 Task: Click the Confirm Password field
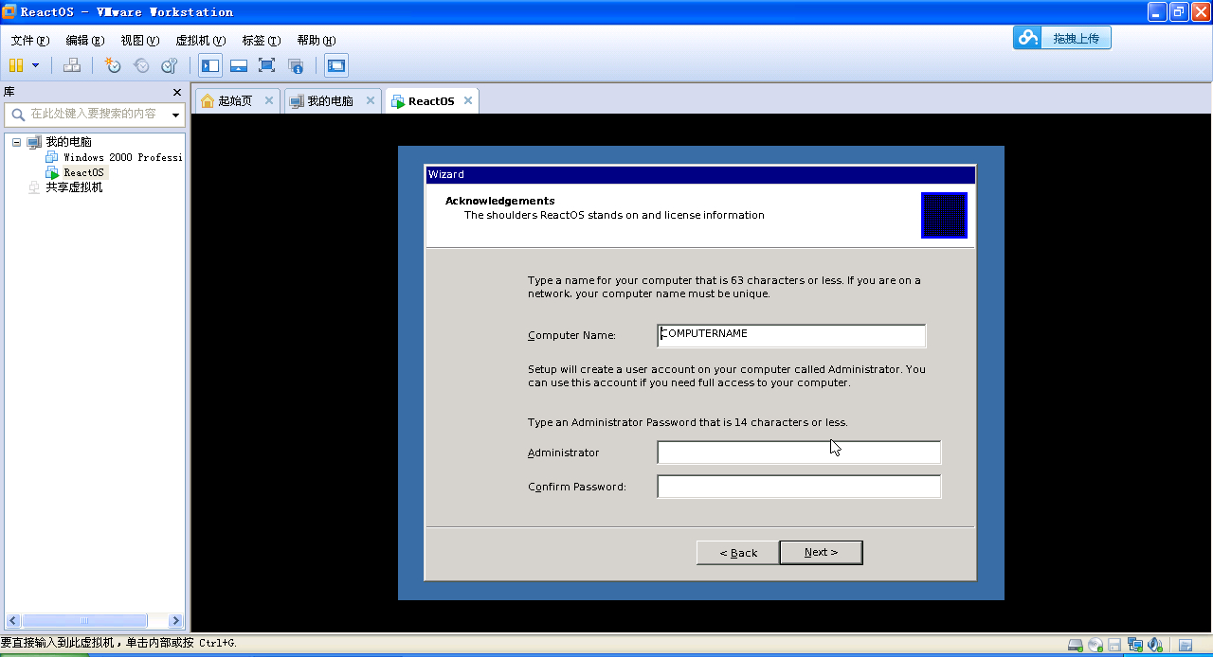click(799, 487)
